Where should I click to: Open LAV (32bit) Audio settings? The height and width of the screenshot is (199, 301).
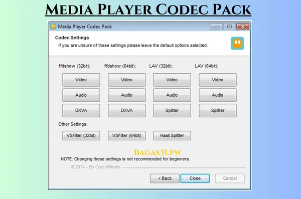click(172, 95)
